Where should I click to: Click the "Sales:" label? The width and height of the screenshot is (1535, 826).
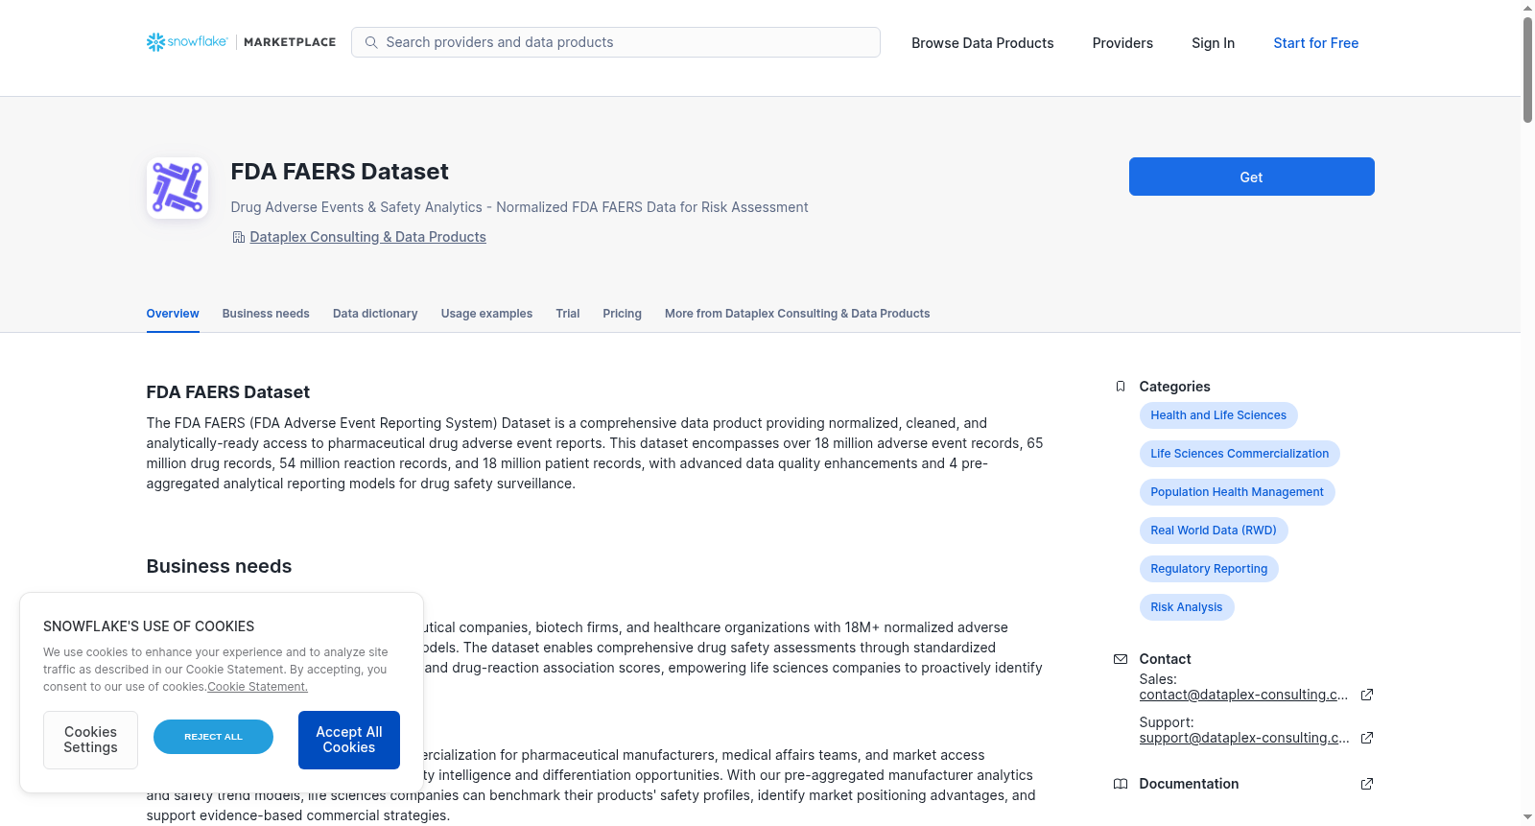[1158, 679]
